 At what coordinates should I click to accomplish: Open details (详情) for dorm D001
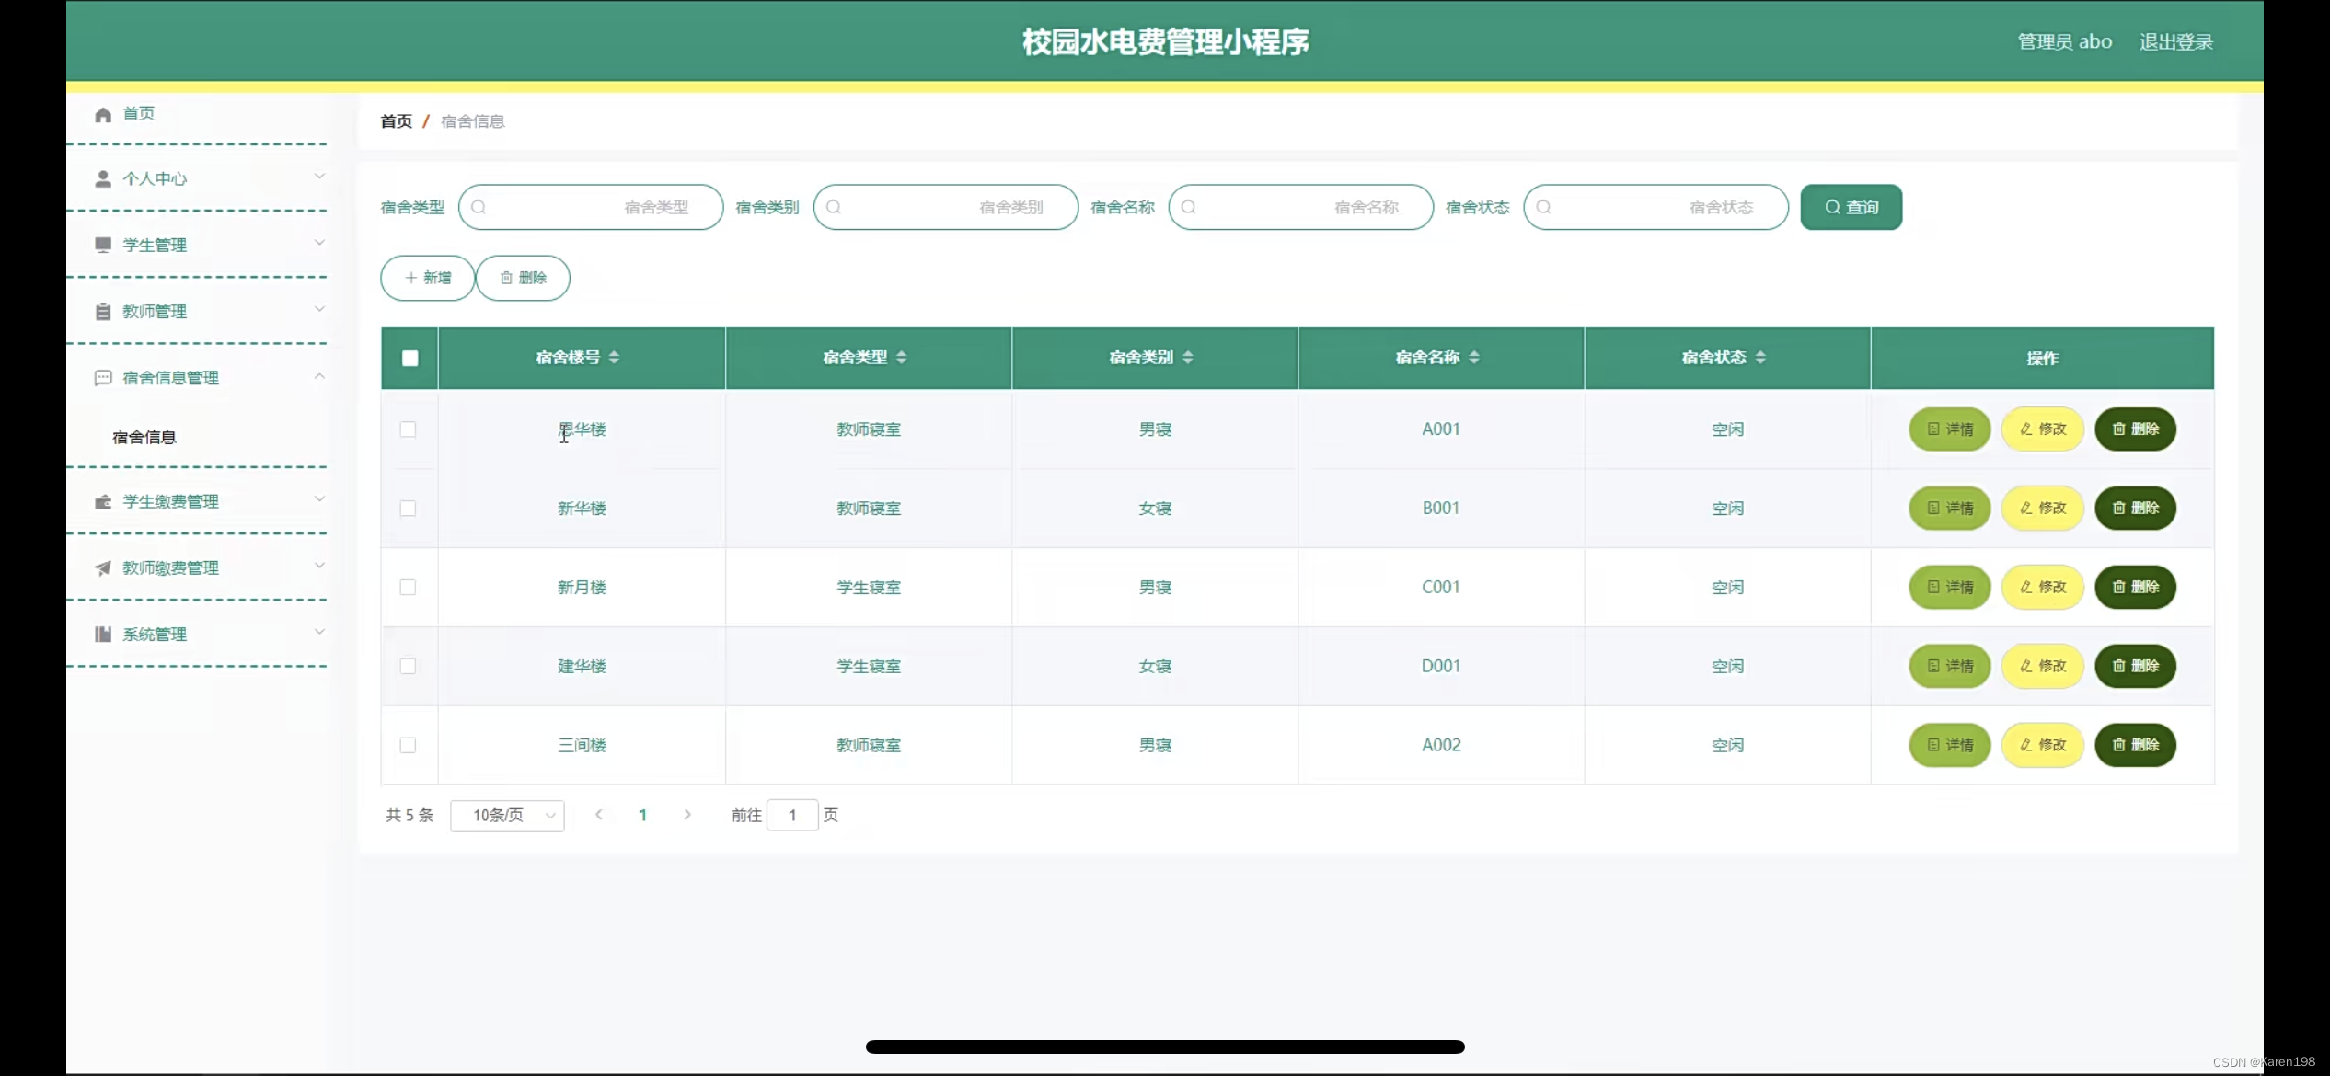[x=1950, y=667]
